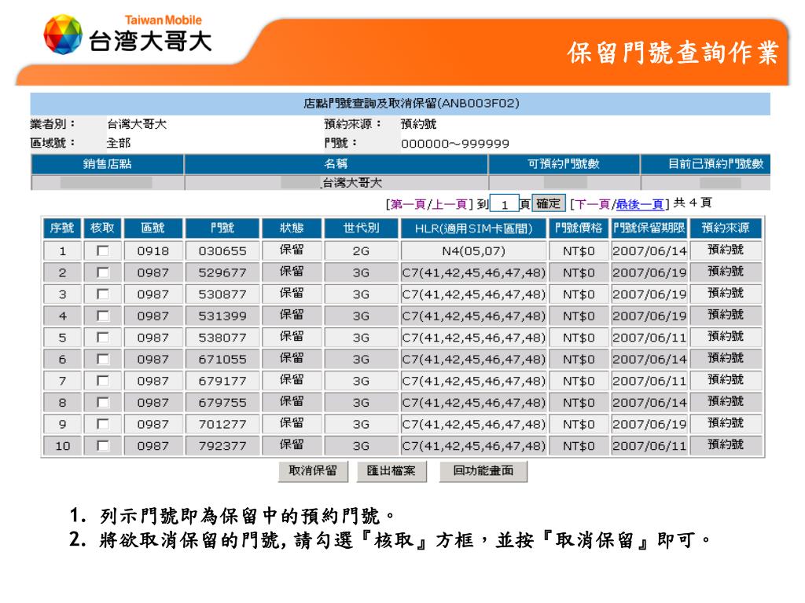Click the 核取 column header

[103, 228]
